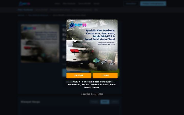Image resolution: width=184 pixels, height=115 pixels.
Task: Click the DPF wrench icon in the banner
Action: 104,62
